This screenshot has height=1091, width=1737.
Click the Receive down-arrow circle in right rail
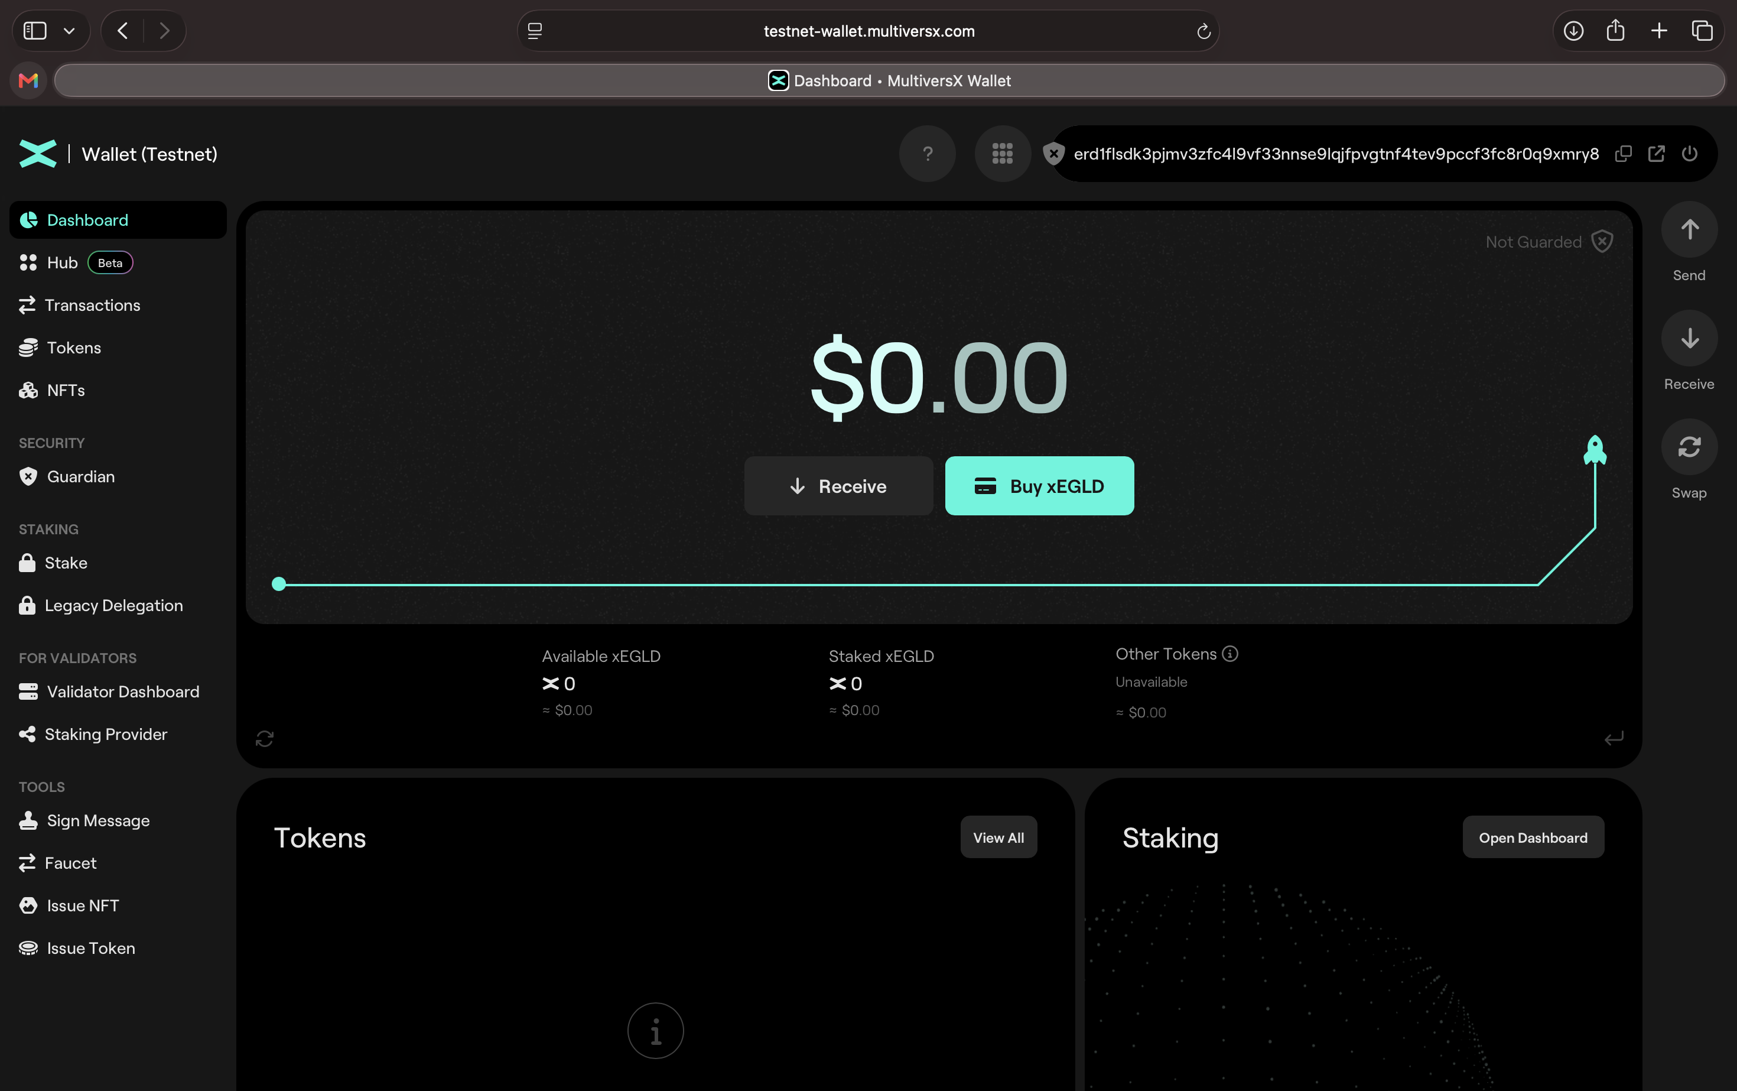tap(1689, 339)
